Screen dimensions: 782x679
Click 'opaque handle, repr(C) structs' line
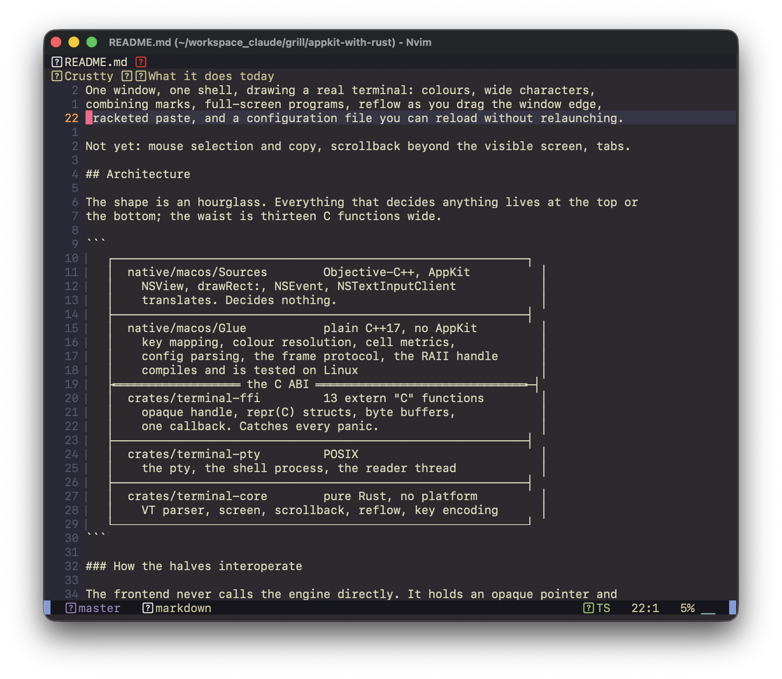[x=298, y=412]
